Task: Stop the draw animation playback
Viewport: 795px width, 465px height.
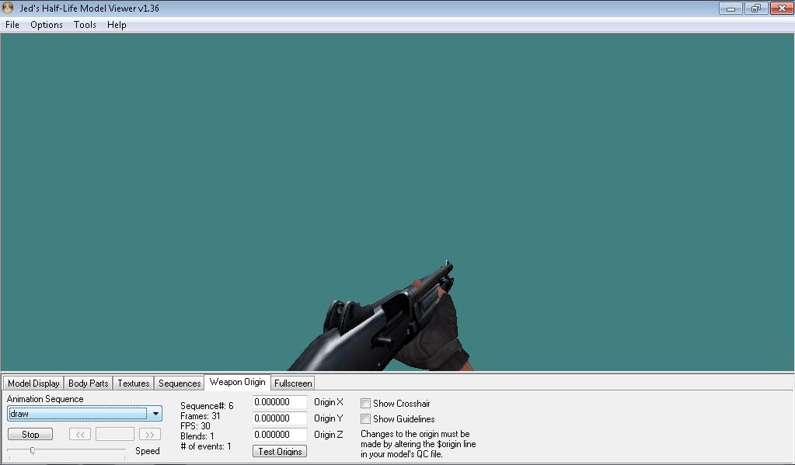Action: pos(30,433)
